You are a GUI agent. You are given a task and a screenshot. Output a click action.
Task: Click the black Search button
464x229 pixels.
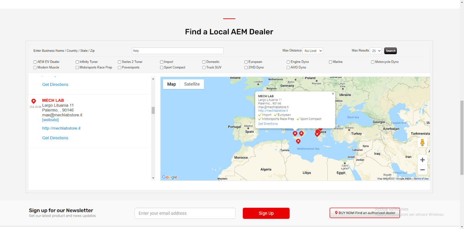pyautogui.click(x=391, y=51)
